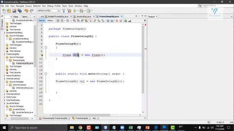Collapse the exceptionhandling1 package node
Image resolution: width=234 pixels, height=131 pixels.
pos(7,39)
